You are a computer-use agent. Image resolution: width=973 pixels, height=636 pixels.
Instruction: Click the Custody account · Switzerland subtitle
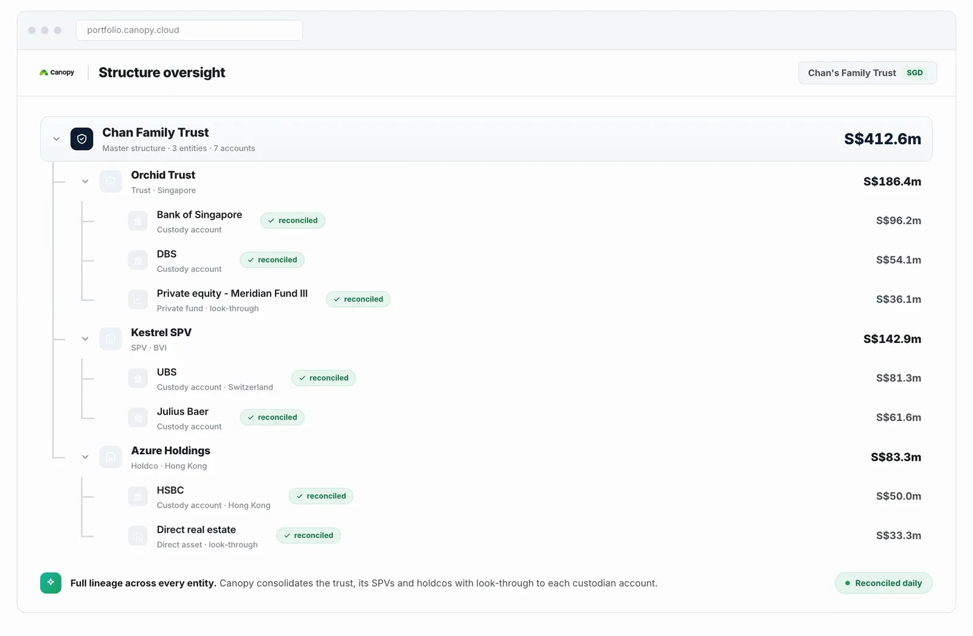click(215, 387)
